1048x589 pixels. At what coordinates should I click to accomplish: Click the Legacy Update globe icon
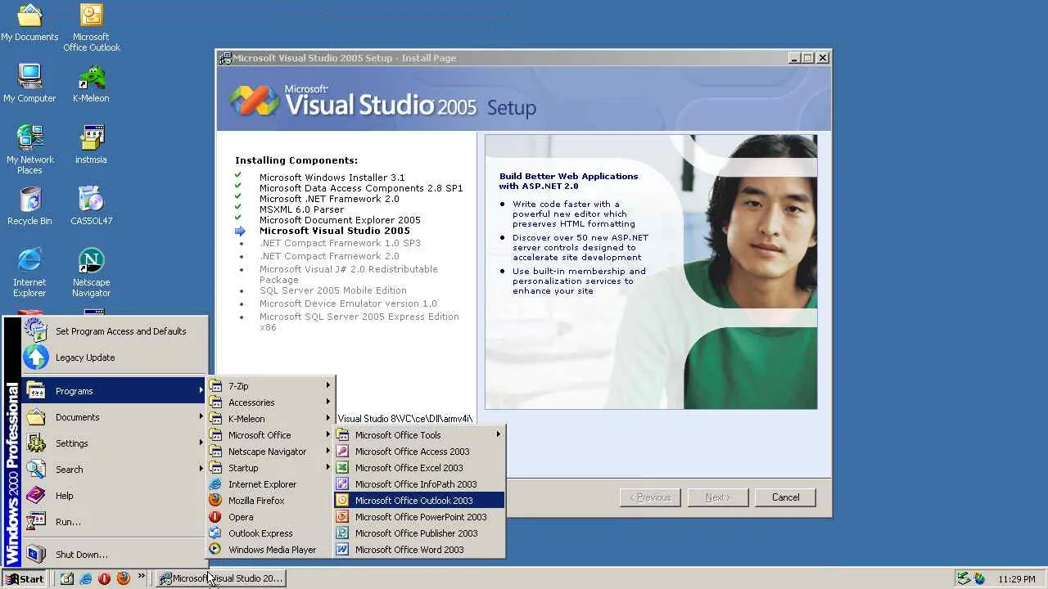click(x=35, y=357)
